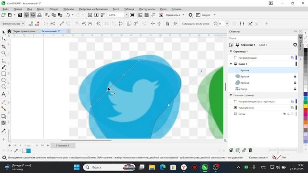Click the new document tab plus button

click(68, 31)
